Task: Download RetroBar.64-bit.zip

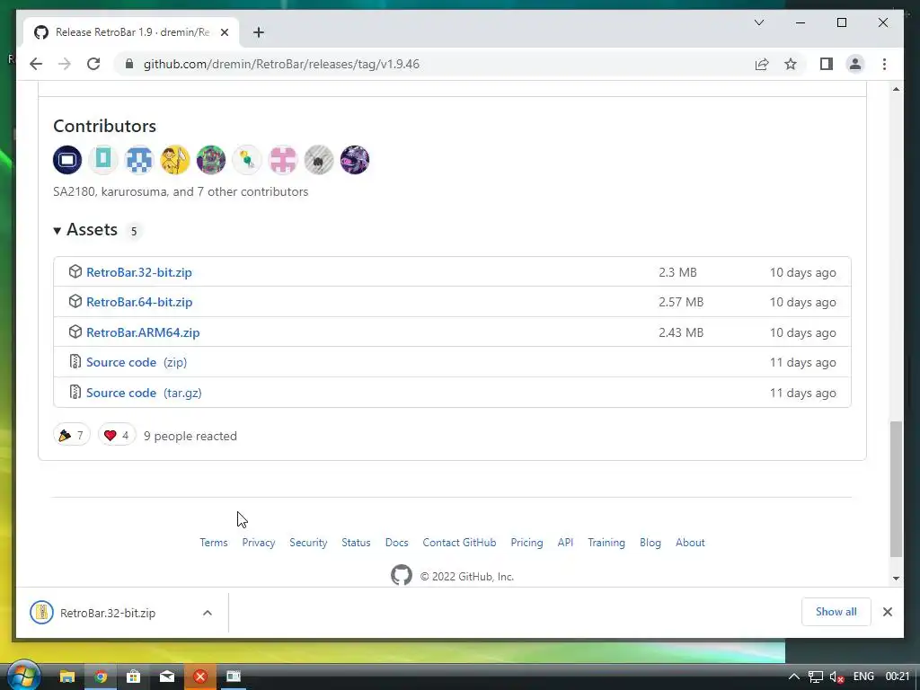Action: 139,302
